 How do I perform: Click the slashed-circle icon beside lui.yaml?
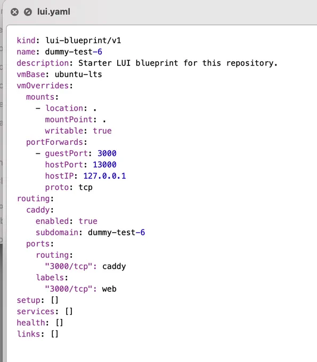point(28,12)
